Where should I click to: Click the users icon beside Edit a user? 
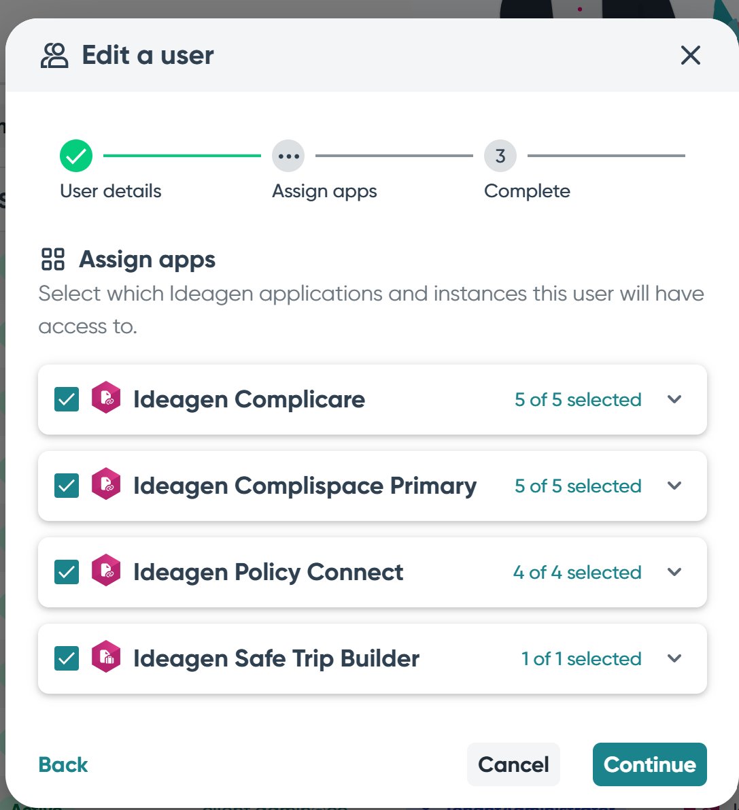(x=54, y=55)
